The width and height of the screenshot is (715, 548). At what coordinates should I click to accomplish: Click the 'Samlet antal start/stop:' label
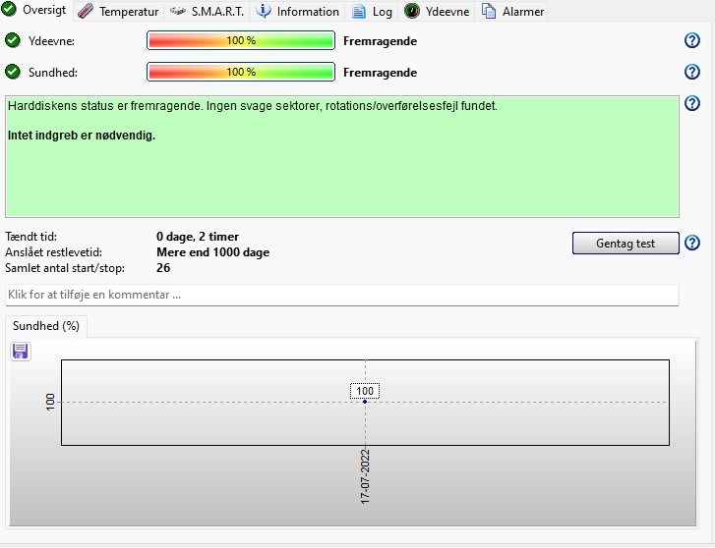click(65, 268)
